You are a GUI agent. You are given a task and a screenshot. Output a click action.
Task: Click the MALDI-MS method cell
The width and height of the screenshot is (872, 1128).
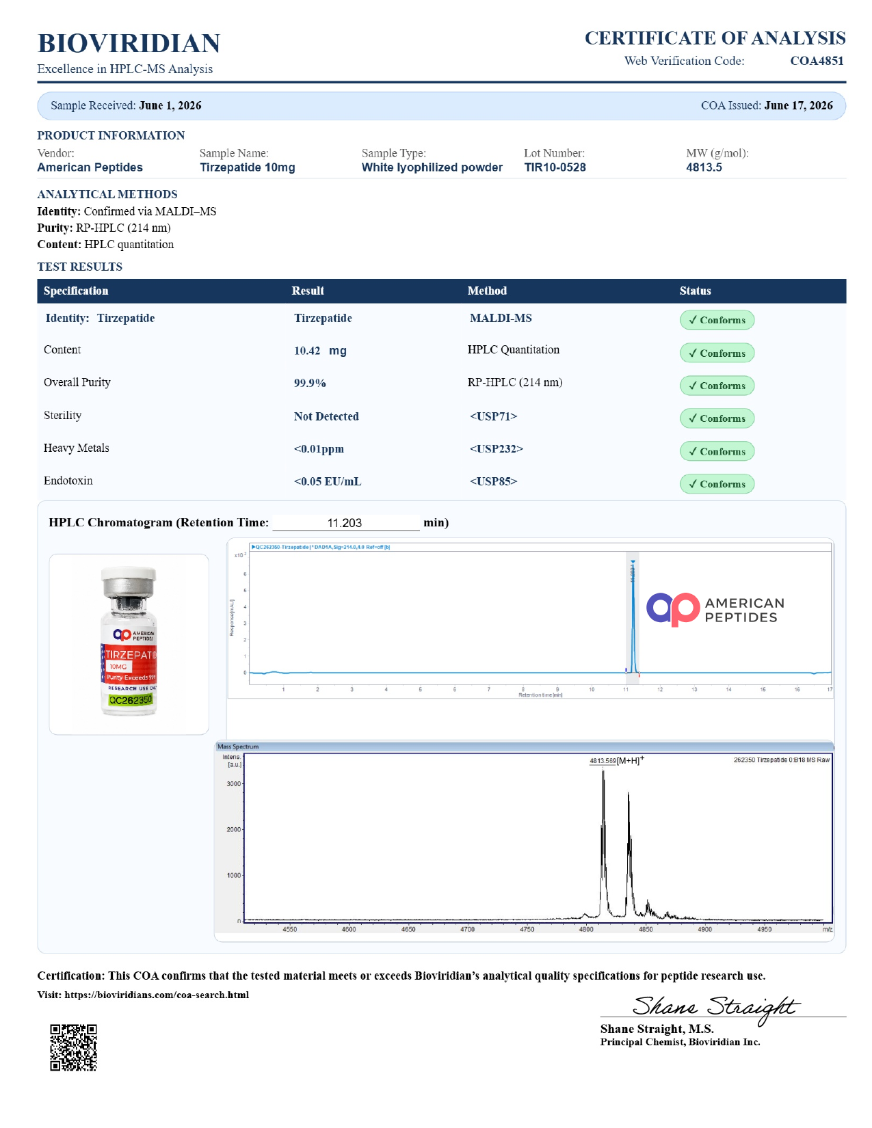click(x=501, y=318)
